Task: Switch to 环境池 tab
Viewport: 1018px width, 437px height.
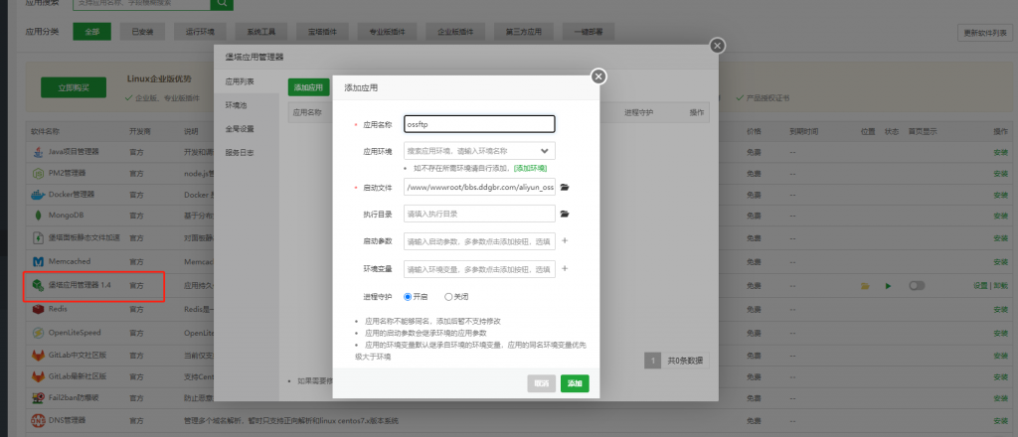Action: coord(236,105)
